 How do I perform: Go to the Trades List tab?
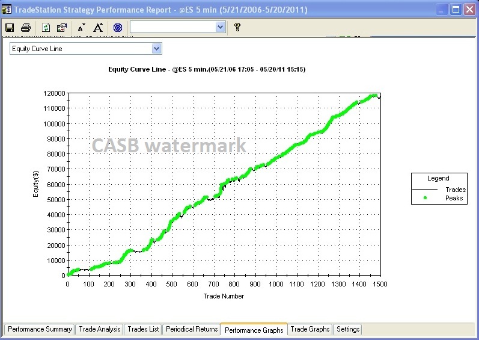(x=143, y=329)
